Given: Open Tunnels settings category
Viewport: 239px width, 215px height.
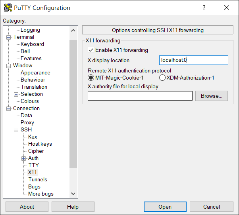Looking at the screenshot, I should tap(38, 179).
